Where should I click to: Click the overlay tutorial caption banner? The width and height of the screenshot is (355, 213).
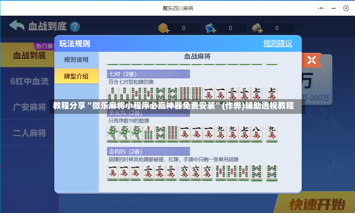coord(177,106)
